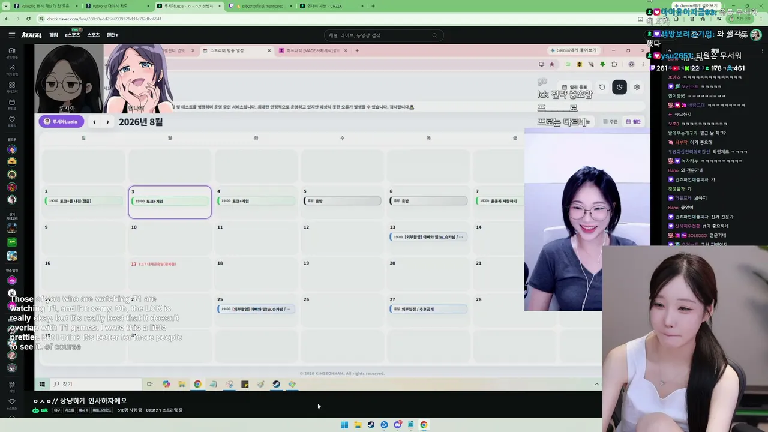The width and height of the screenshot is (768, 432).
Task: Open August 3 토크+게임 event
Action: point(170,201)
